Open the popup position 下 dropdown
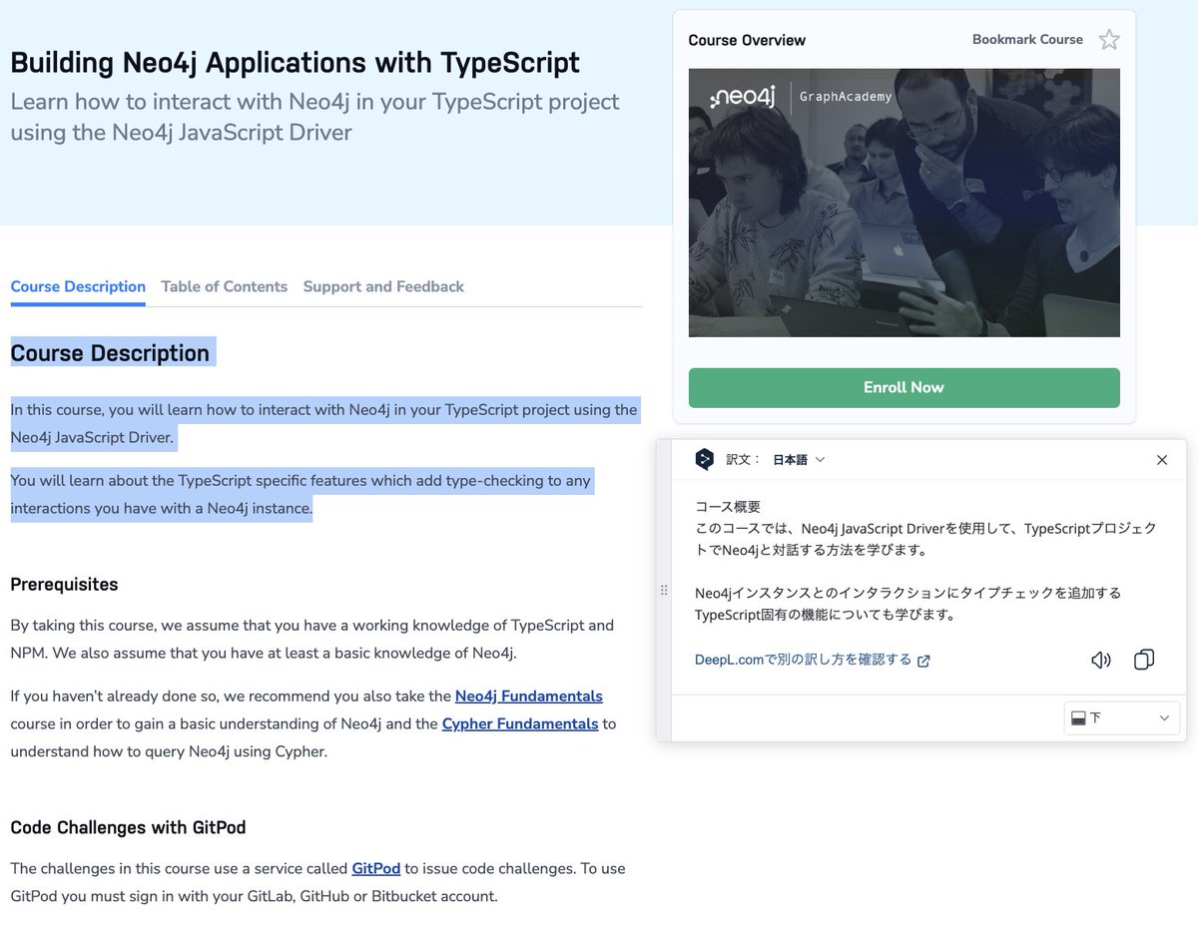 tap(1121, 717)
